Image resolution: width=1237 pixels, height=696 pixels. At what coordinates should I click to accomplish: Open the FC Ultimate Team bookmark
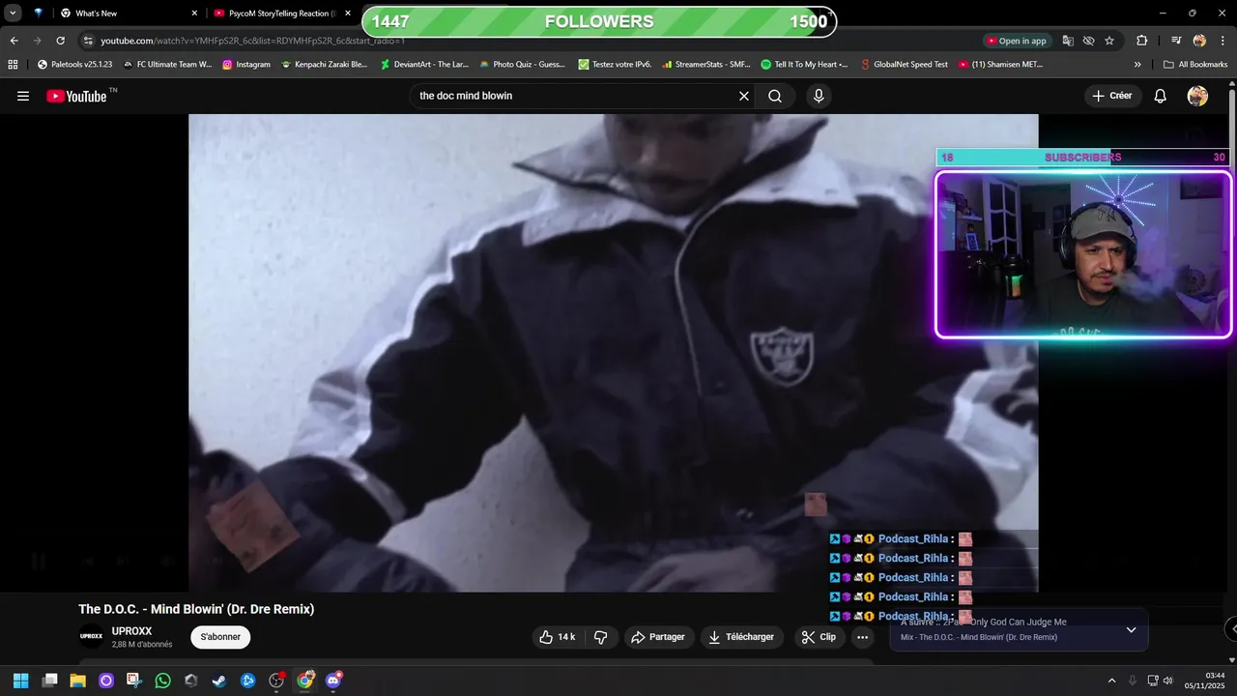coord(167,65)
